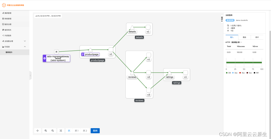Select the reviews v3 workload node
271x139 pixels.
149,90
